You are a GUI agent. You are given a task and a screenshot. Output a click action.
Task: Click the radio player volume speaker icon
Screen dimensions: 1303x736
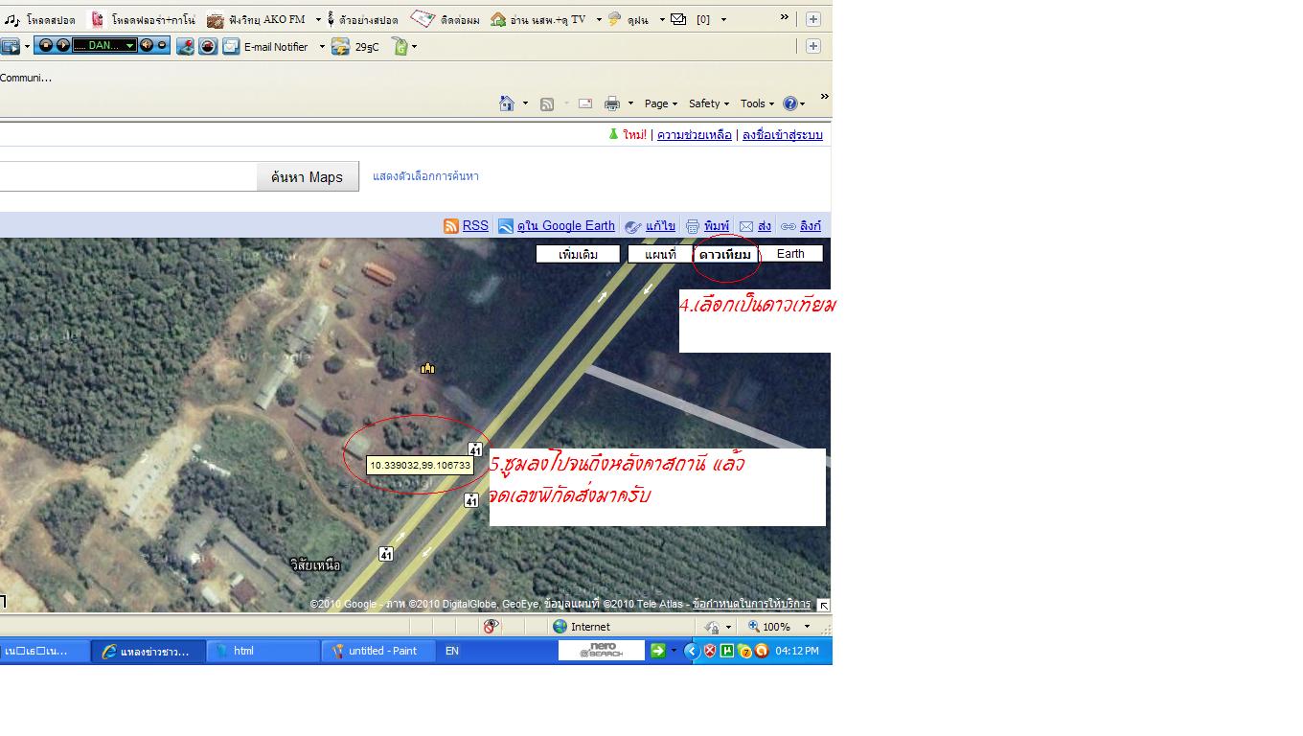(147, 45)
